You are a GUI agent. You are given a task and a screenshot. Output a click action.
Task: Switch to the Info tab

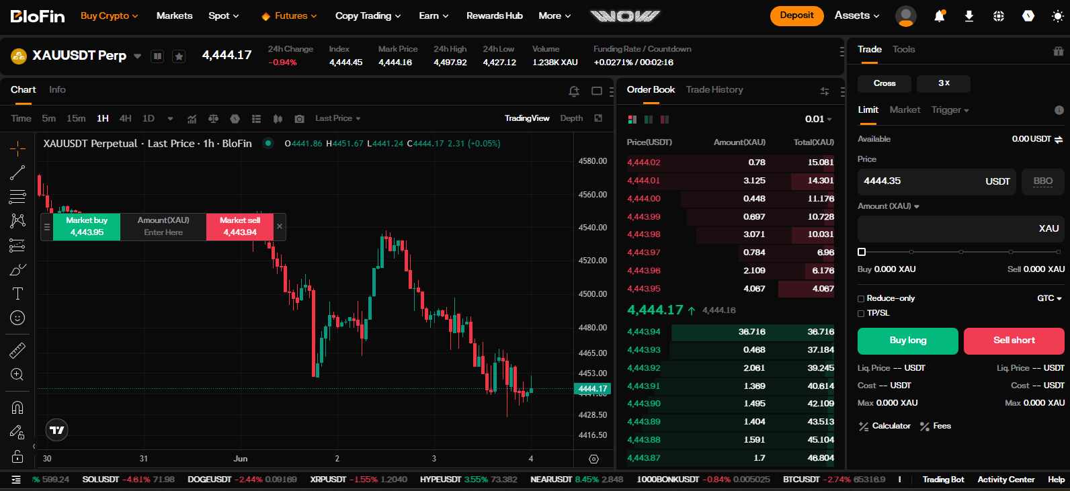pyautogui.click(x=57, y=89)
